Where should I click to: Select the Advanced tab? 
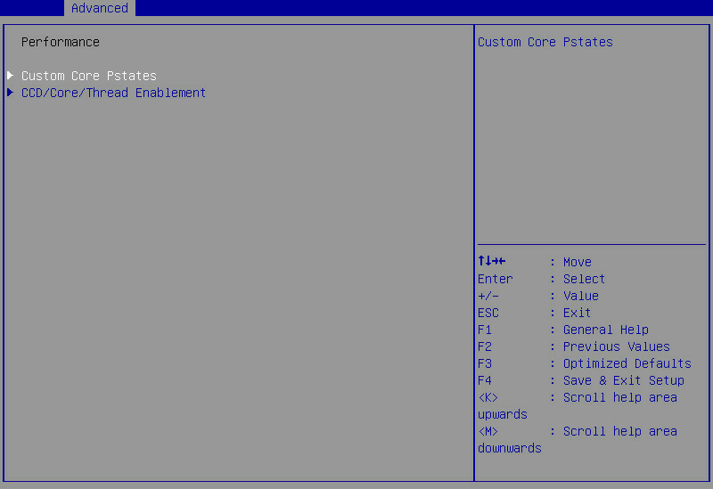click(100, 8)
